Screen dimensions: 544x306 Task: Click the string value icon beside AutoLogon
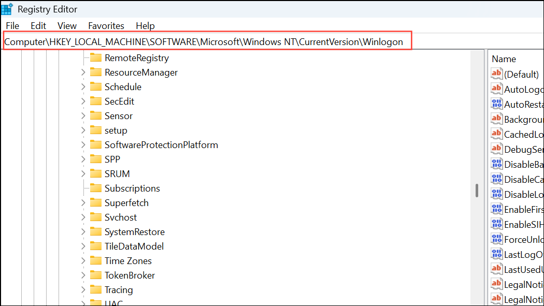pyautogui.click(x=496, y=89)
